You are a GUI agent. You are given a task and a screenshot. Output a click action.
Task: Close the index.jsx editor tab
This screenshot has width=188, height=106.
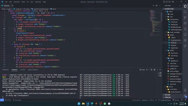pos(12,6)
